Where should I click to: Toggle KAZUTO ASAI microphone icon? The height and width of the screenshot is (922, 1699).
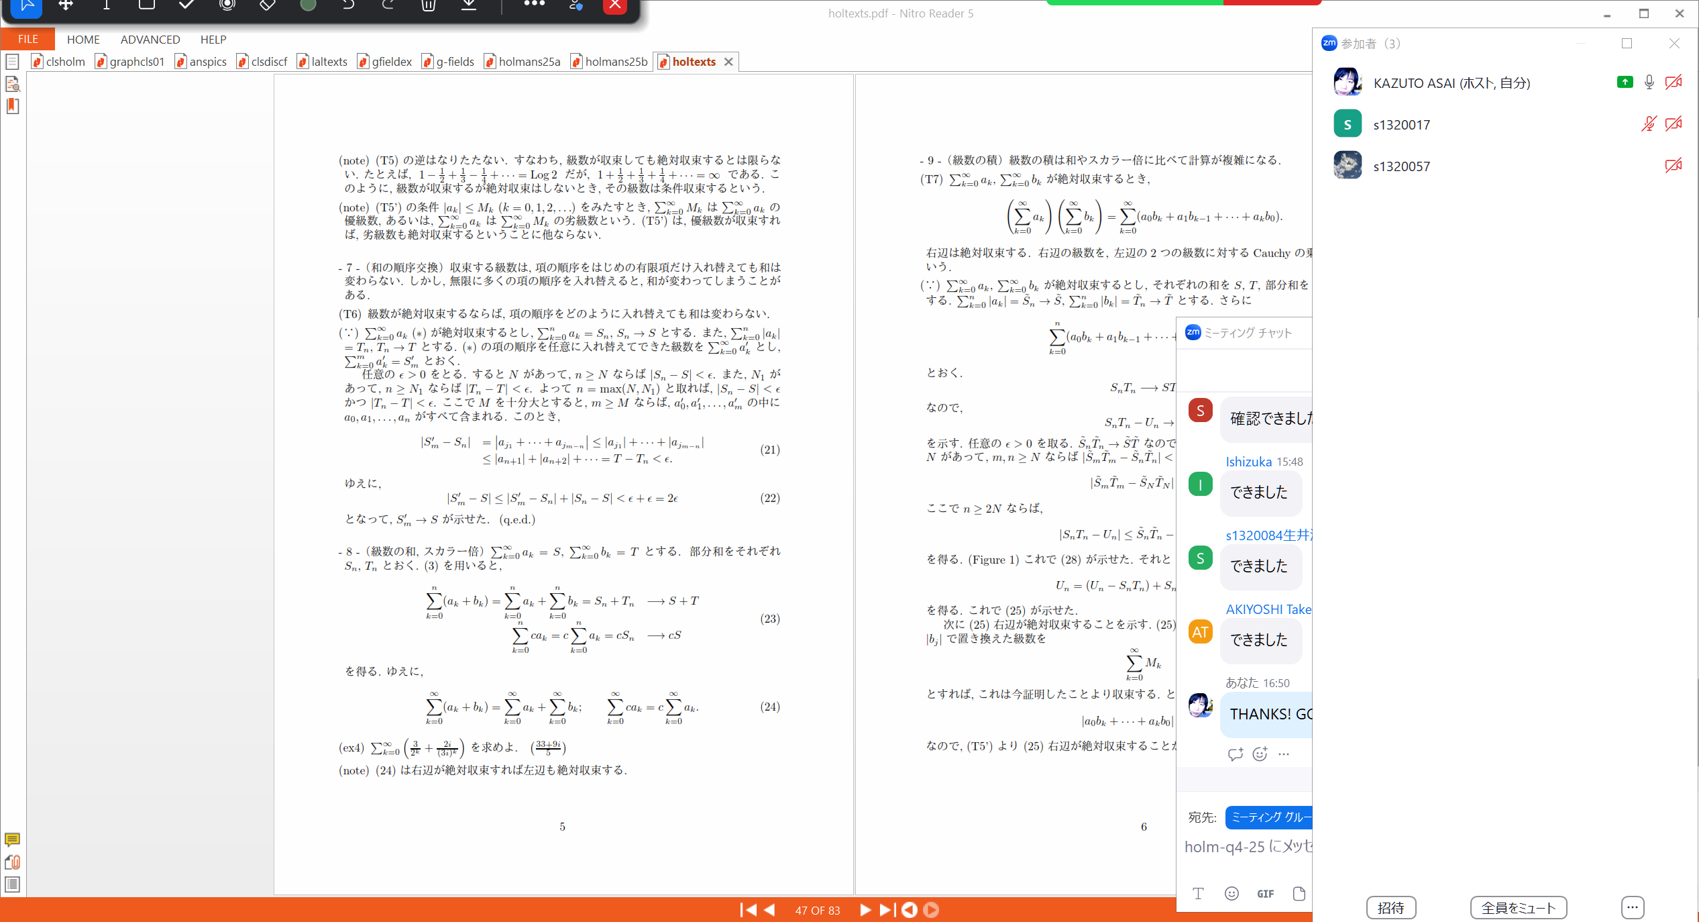click(1649, 83)
